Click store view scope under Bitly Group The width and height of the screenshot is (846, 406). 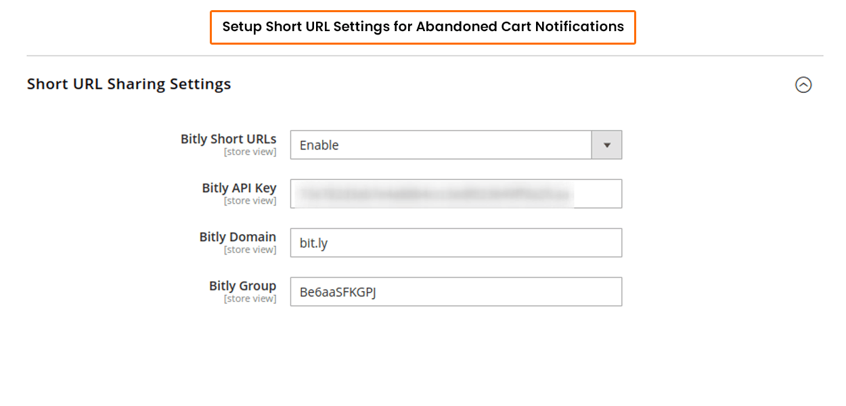[250, 298]
